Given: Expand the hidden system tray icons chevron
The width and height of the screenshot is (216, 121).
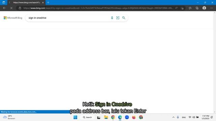Looking at the screenshot, I should pyautogui.click(x=173, y=117).
